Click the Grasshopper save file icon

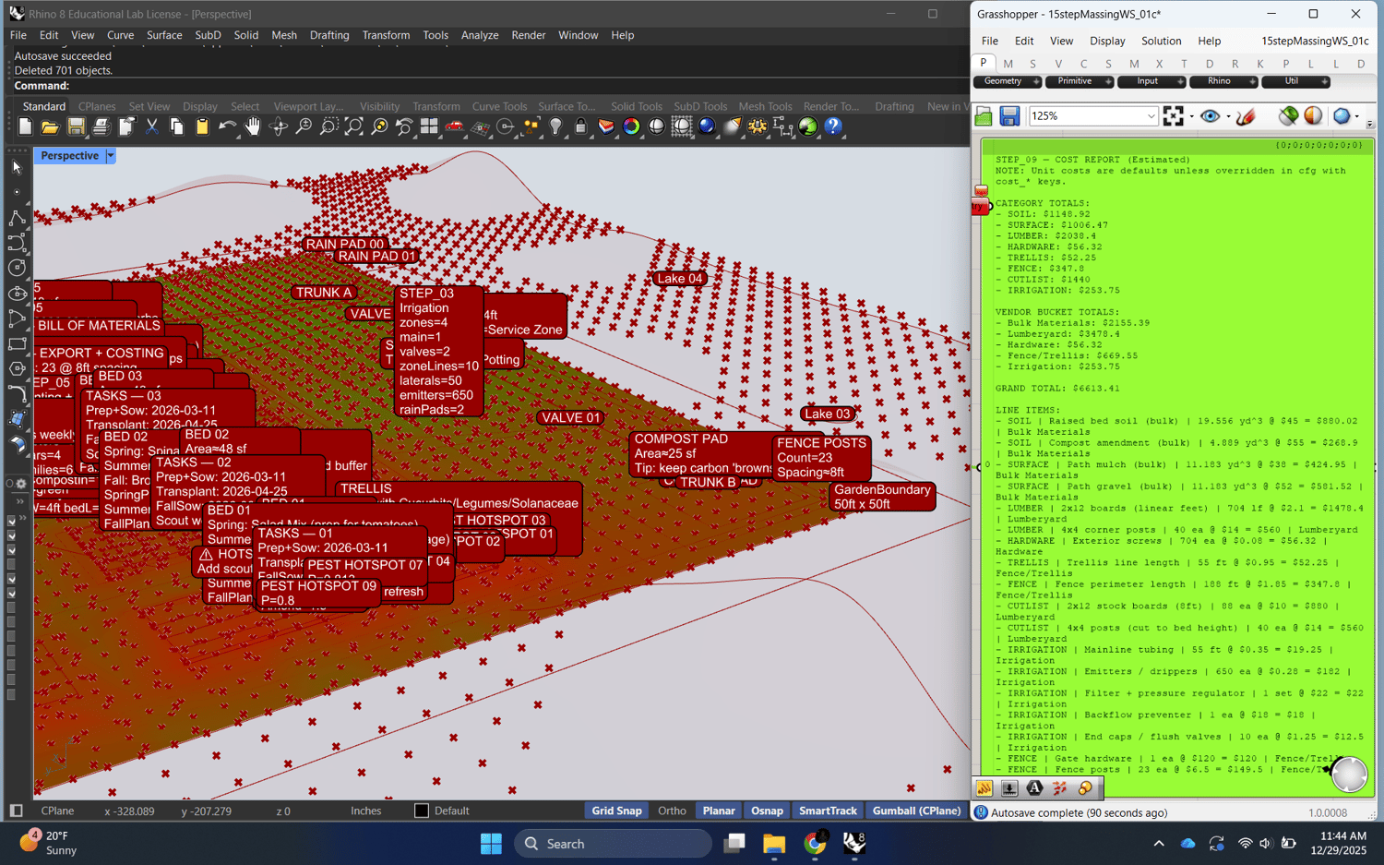tap(1009, 116)
